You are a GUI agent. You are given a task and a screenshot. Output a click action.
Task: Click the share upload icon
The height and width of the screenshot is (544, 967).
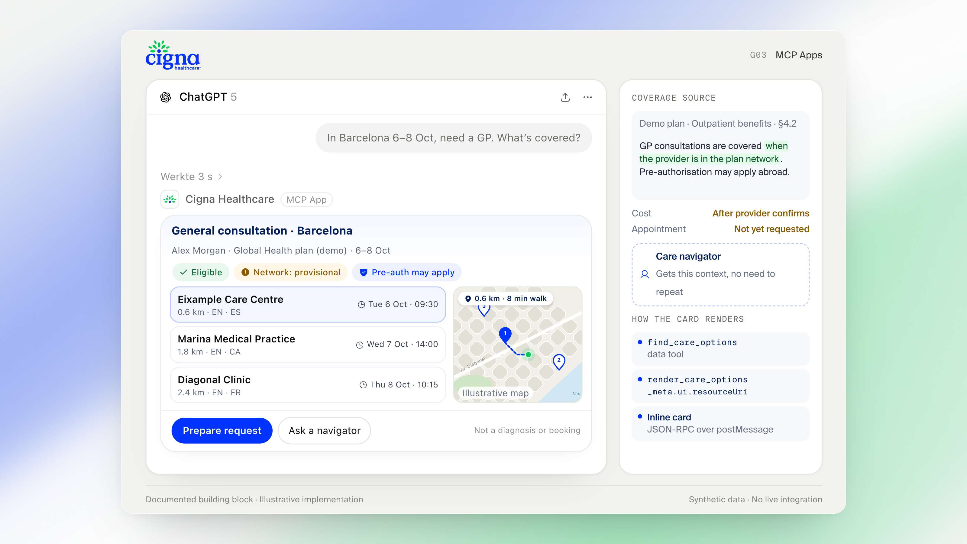click(565, 97)
